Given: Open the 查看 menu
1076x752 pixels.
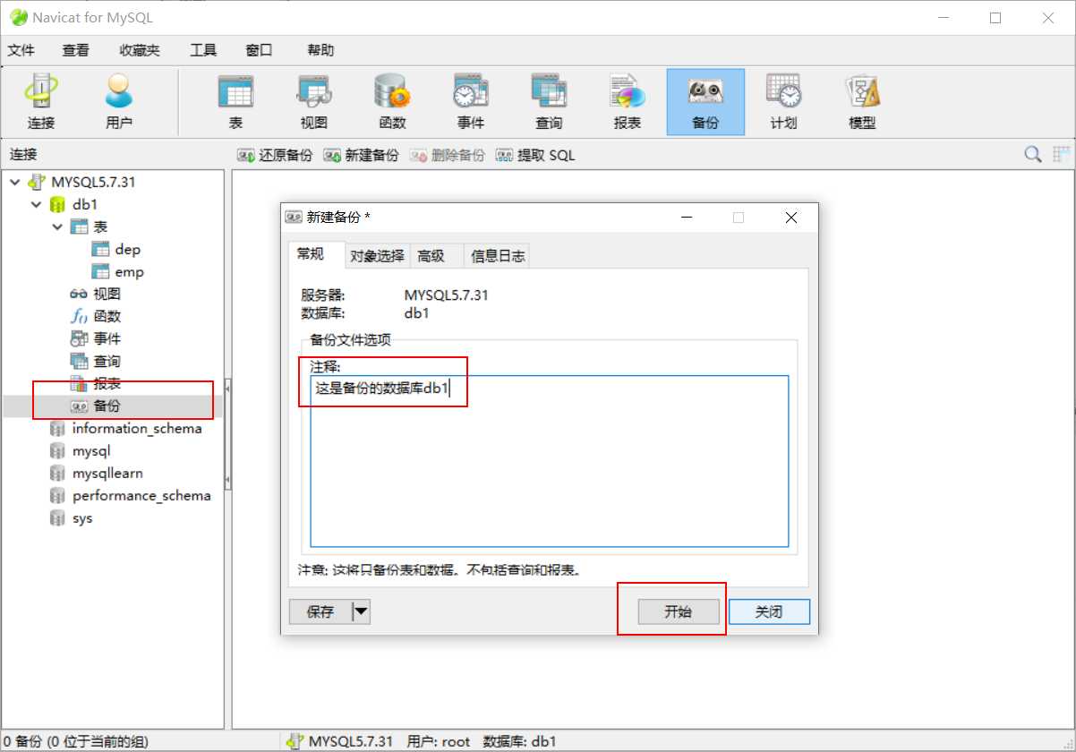Looking at the screenshot, I should click(x=75, y=50).
